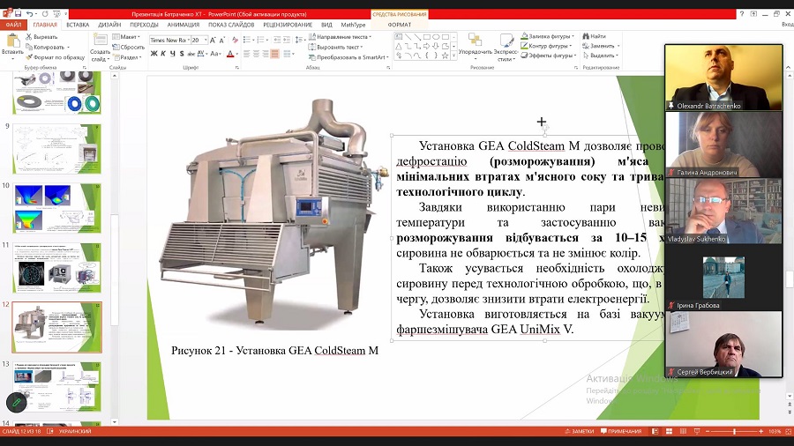Click the columns icon in paragraph group
This screenshot has width=794, height=446.
(x=288, y=54)
